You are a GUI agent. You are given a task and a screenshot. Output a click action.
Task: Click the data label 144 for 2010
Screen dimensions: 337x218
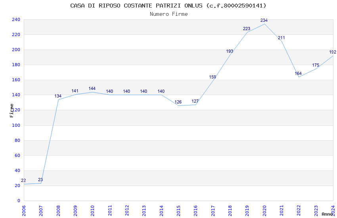pos(92,88)
